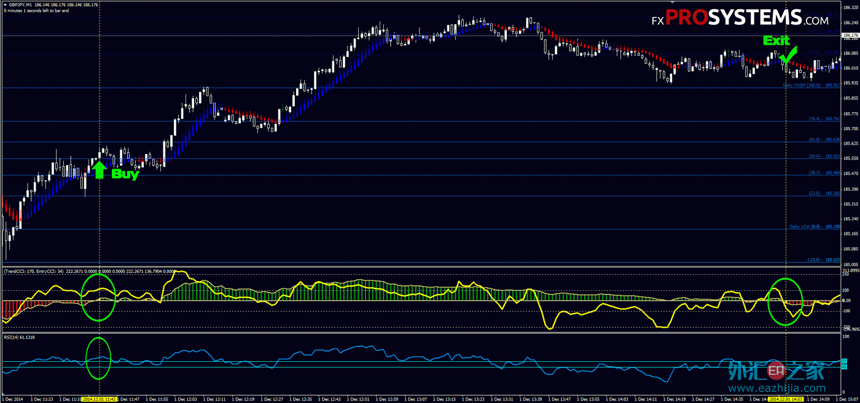Click the 185.625 price axis value
Viewport: 860px width, 403px height.
(851, 144)
